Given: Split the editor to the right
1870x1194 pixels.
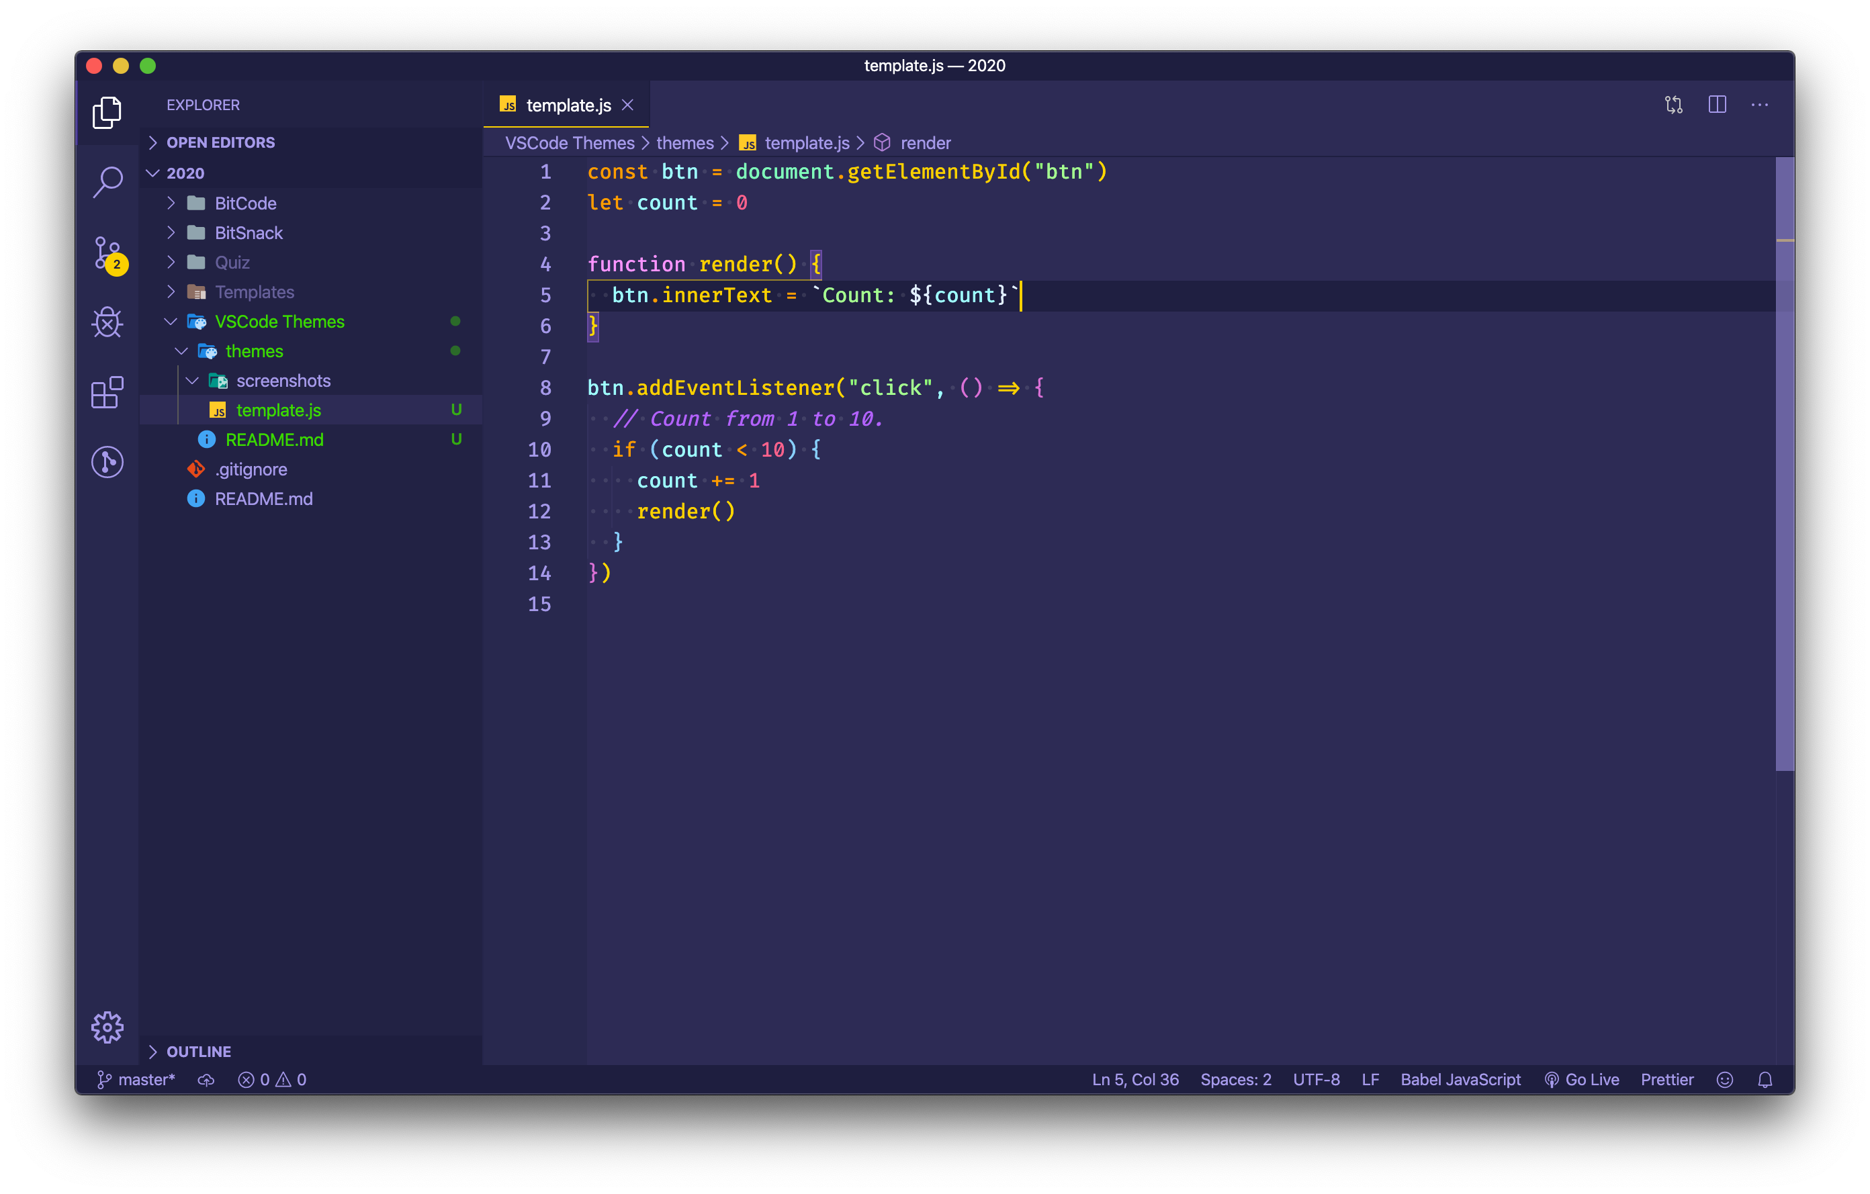Looking at the screenshot, I should (1717, 105).
